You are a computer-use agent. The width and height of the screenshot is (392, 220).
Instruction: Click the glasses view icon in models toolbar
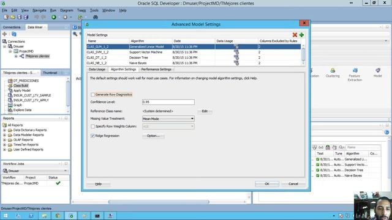[x=321, y=147]
